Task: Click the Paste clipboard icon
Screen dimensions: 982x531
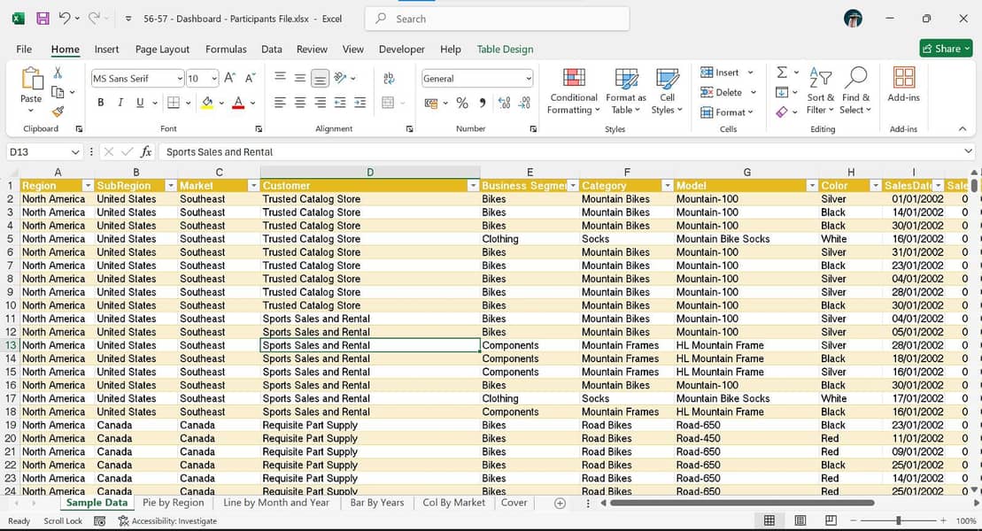Action: [31, 79]
